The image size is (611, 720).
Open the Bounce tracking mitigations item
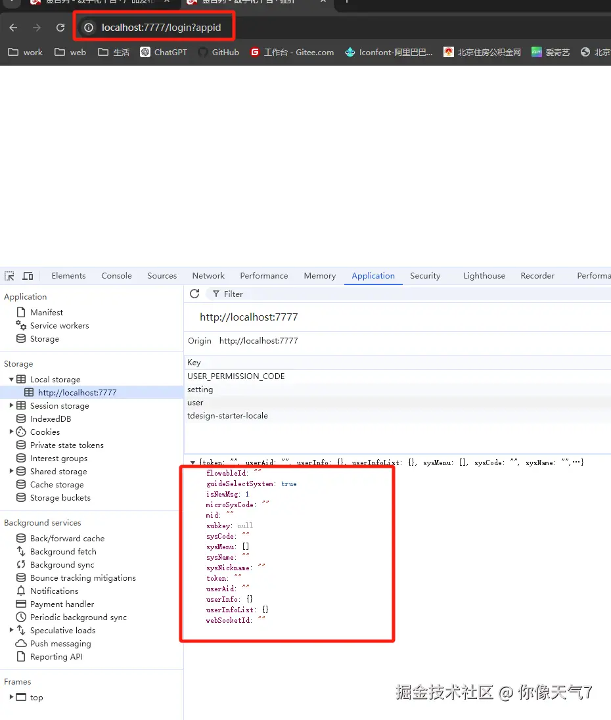pos(83,577)
